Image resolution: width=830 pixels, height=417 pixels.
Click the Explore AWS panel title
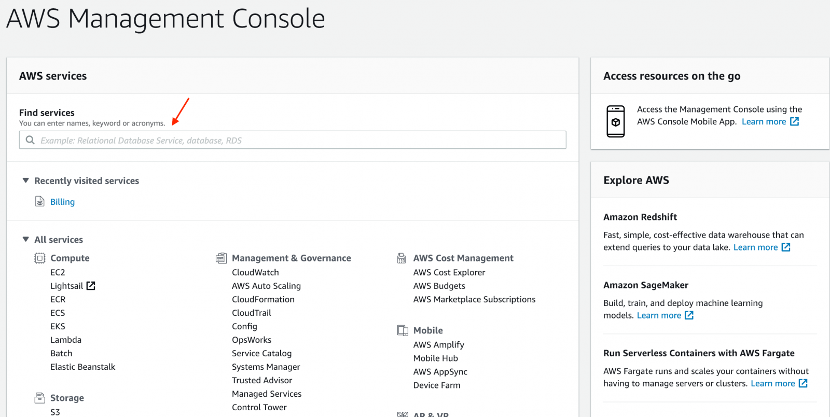[636, 180]
